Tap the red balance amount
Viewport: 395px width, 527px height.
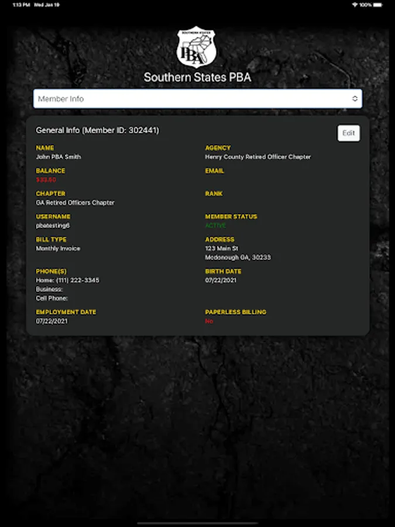[46, 180]
